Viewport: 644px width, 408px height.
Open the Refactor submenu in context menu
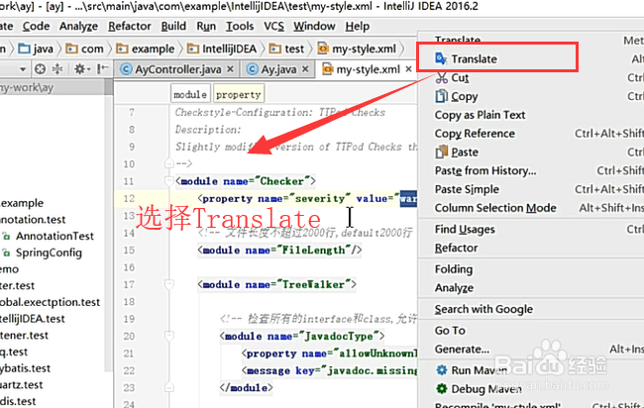[457, 248]
